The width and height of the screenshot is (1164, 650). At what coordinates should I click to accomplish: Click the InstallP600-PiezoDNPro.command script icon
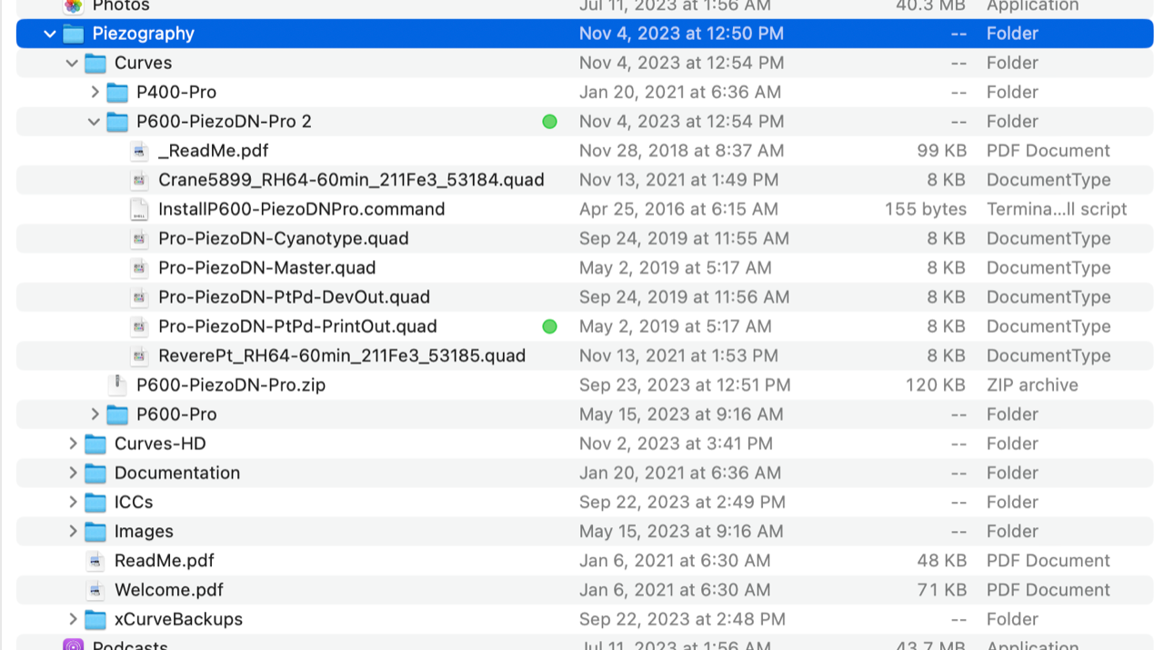point(139,209)
